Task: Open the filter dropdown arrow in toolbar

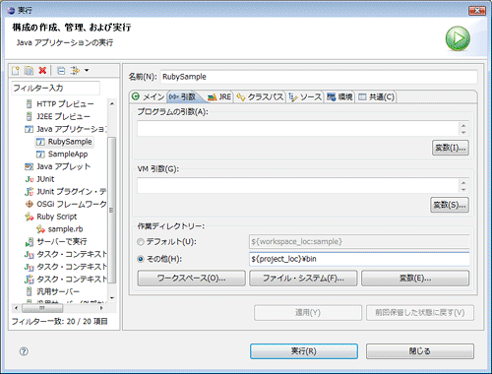Action: pos(87,70)
